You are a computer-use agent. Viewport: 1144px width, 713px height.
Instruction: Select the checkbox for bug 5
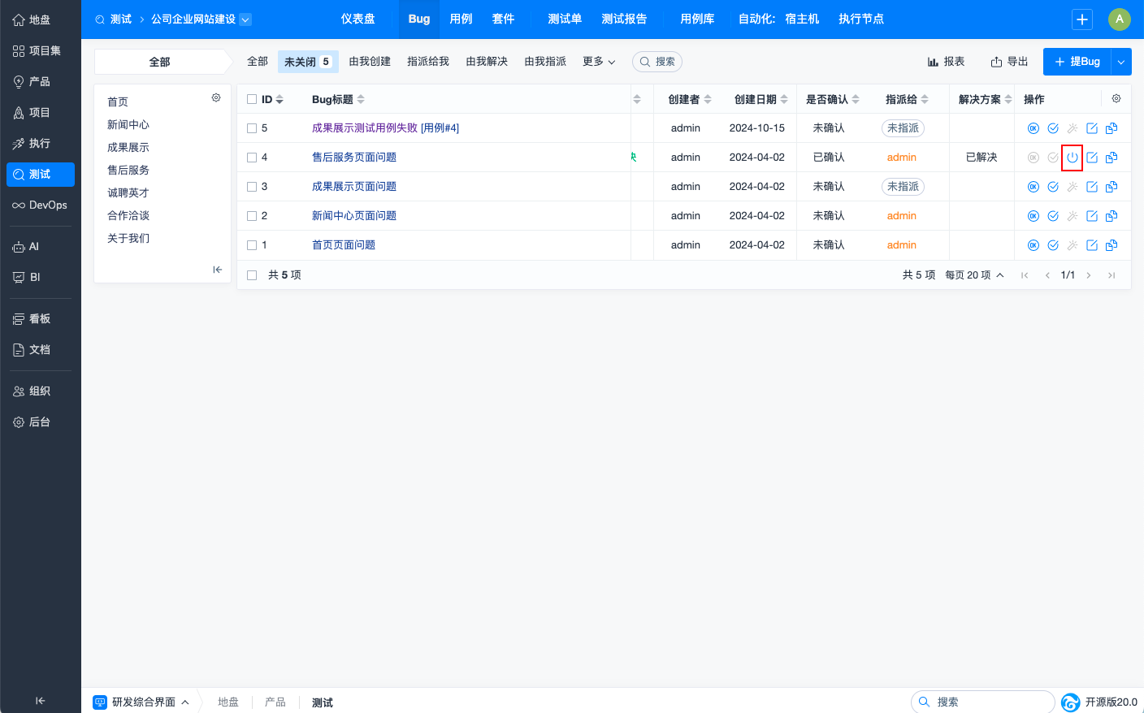[x=252, y=128]
